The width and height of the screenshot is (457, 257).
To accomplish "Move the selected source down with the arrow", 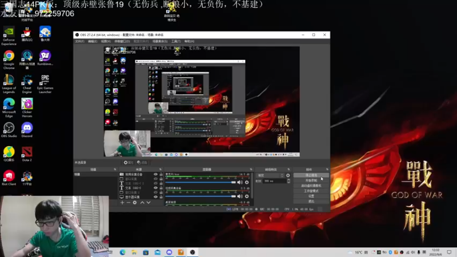I will click(149, 203).
